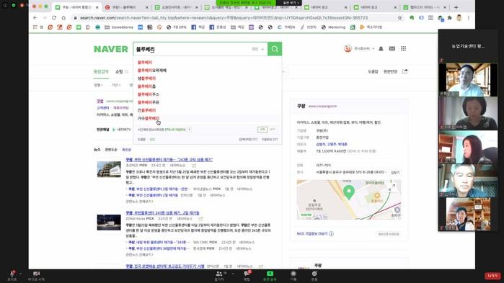The height and width of the screenshot is (283, 504).
Task: Open the Chrome extensions puzzle icon
Action: pyautogui.click(x=449, y=18)
